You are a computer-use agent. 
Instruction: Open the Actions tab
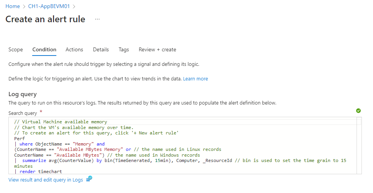tap(74, 49)
